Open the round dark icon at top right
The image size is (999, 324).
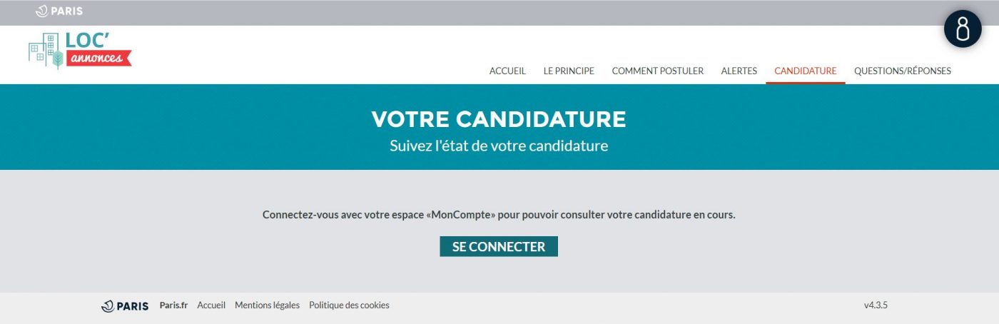(x=963, y=29)
